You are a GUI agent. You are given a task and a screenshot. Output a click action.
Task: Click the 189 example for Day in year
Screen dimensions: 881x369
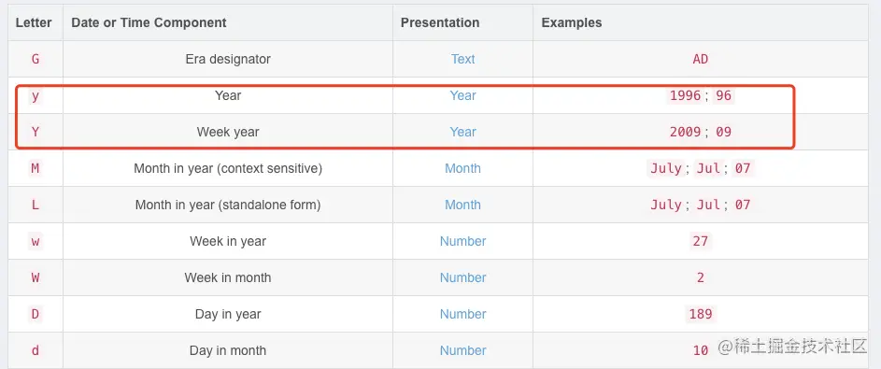click(x=700, y=314)
